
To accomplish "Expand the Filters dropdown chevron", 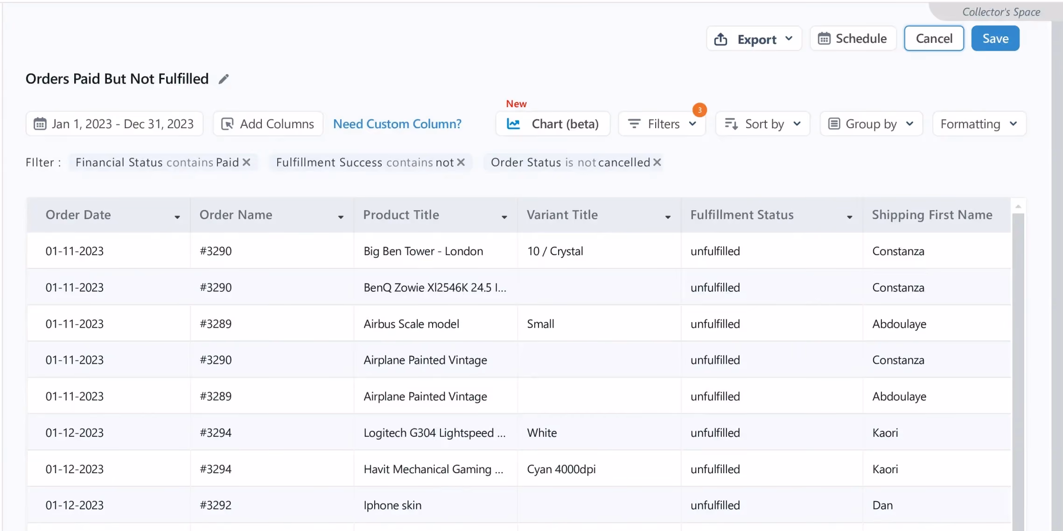I will pyautogui.click(x=692, y=124).
